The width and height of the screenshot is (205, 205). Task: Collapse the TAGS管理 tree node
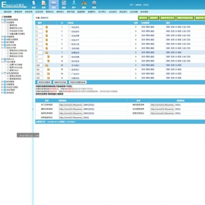click(x=2, y=62)
